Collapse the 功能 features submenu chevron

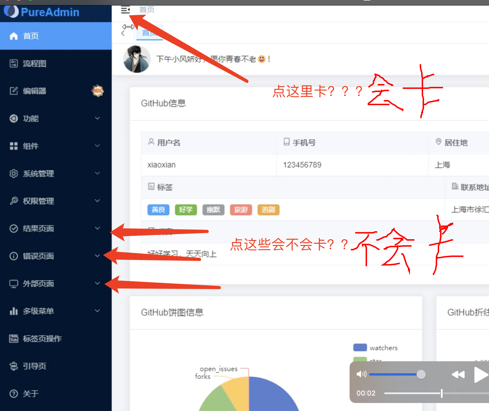tap(97, 118)
